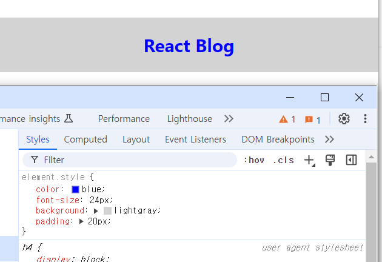
Task: Edit the color property name
Action: coord(47,189)
